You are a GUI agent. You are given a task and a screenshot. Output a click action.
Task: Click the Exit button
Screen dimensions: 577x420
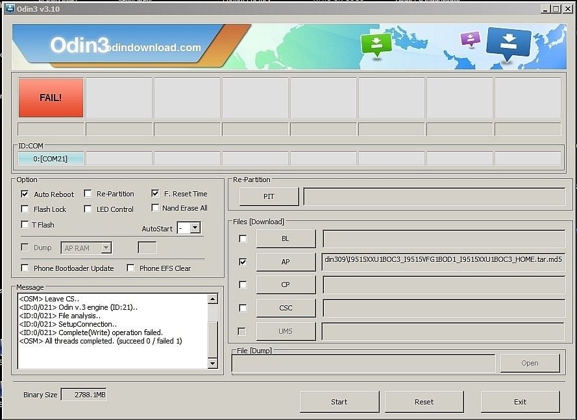click(x=521, y=402)
